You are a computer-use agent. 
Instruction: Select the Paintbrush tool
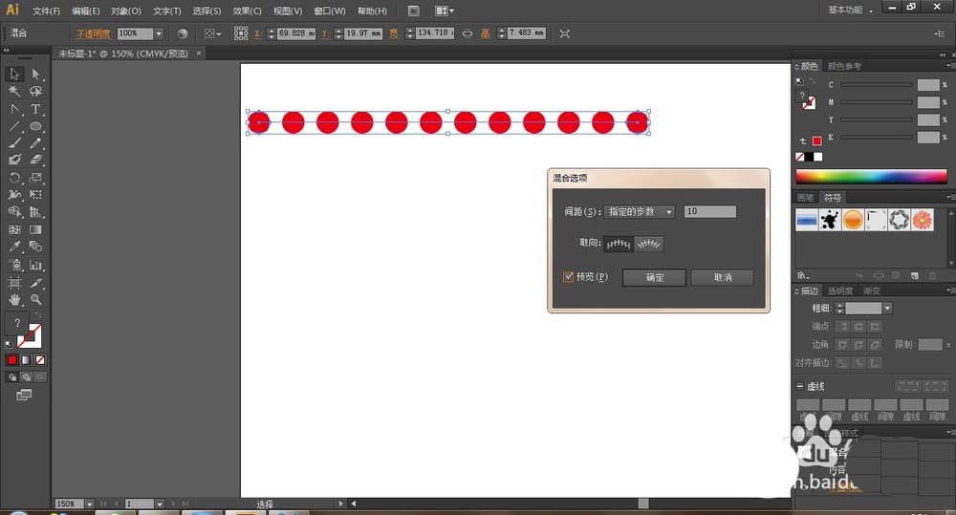(14, 143)
